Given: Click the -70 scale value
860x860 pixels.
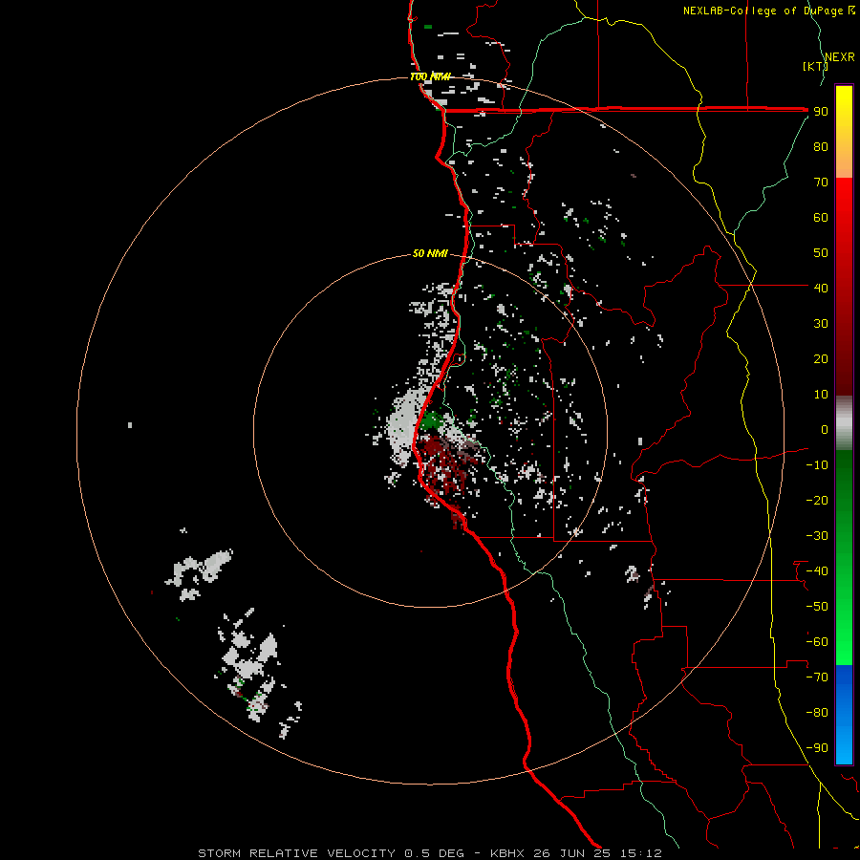Looking at the screenshot, I should pyautogui.click(x=817, y=677).
